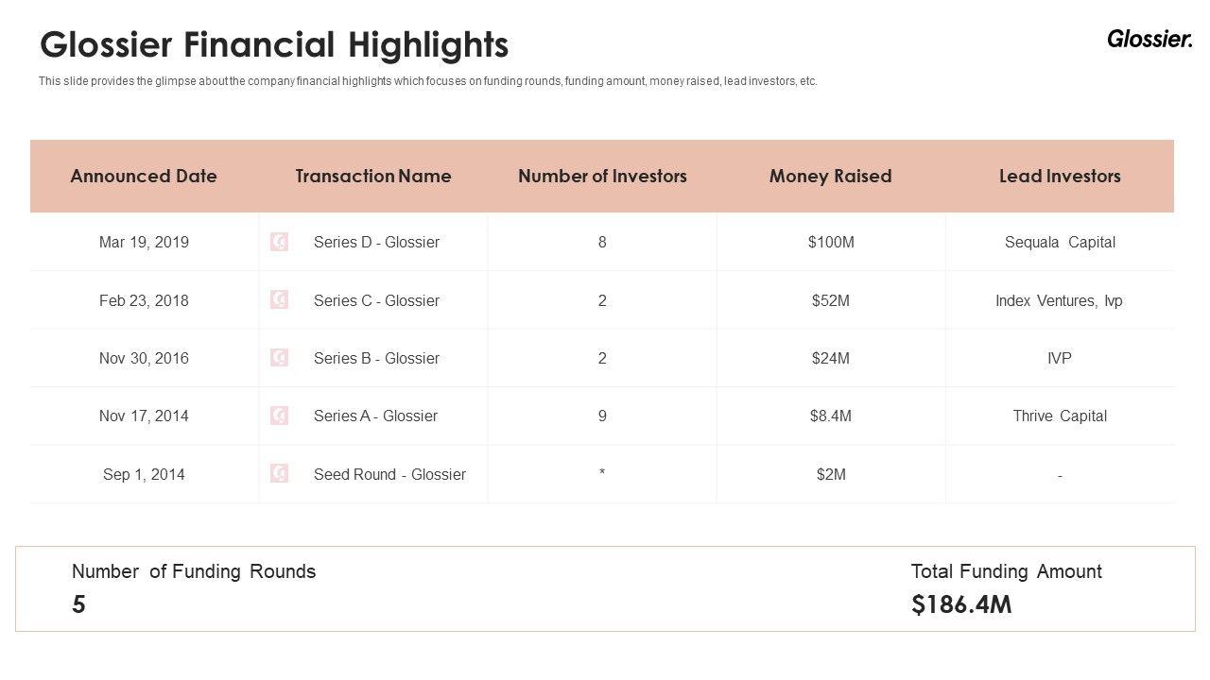This screenshot has height=680, width=1210.
Task: Click the Number of Investors header
Action: point(602,177)
